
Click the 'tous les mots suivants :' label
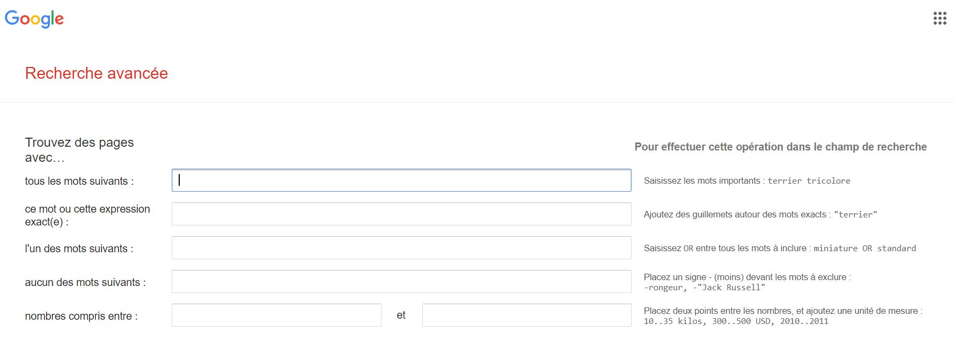coord(79,181)
